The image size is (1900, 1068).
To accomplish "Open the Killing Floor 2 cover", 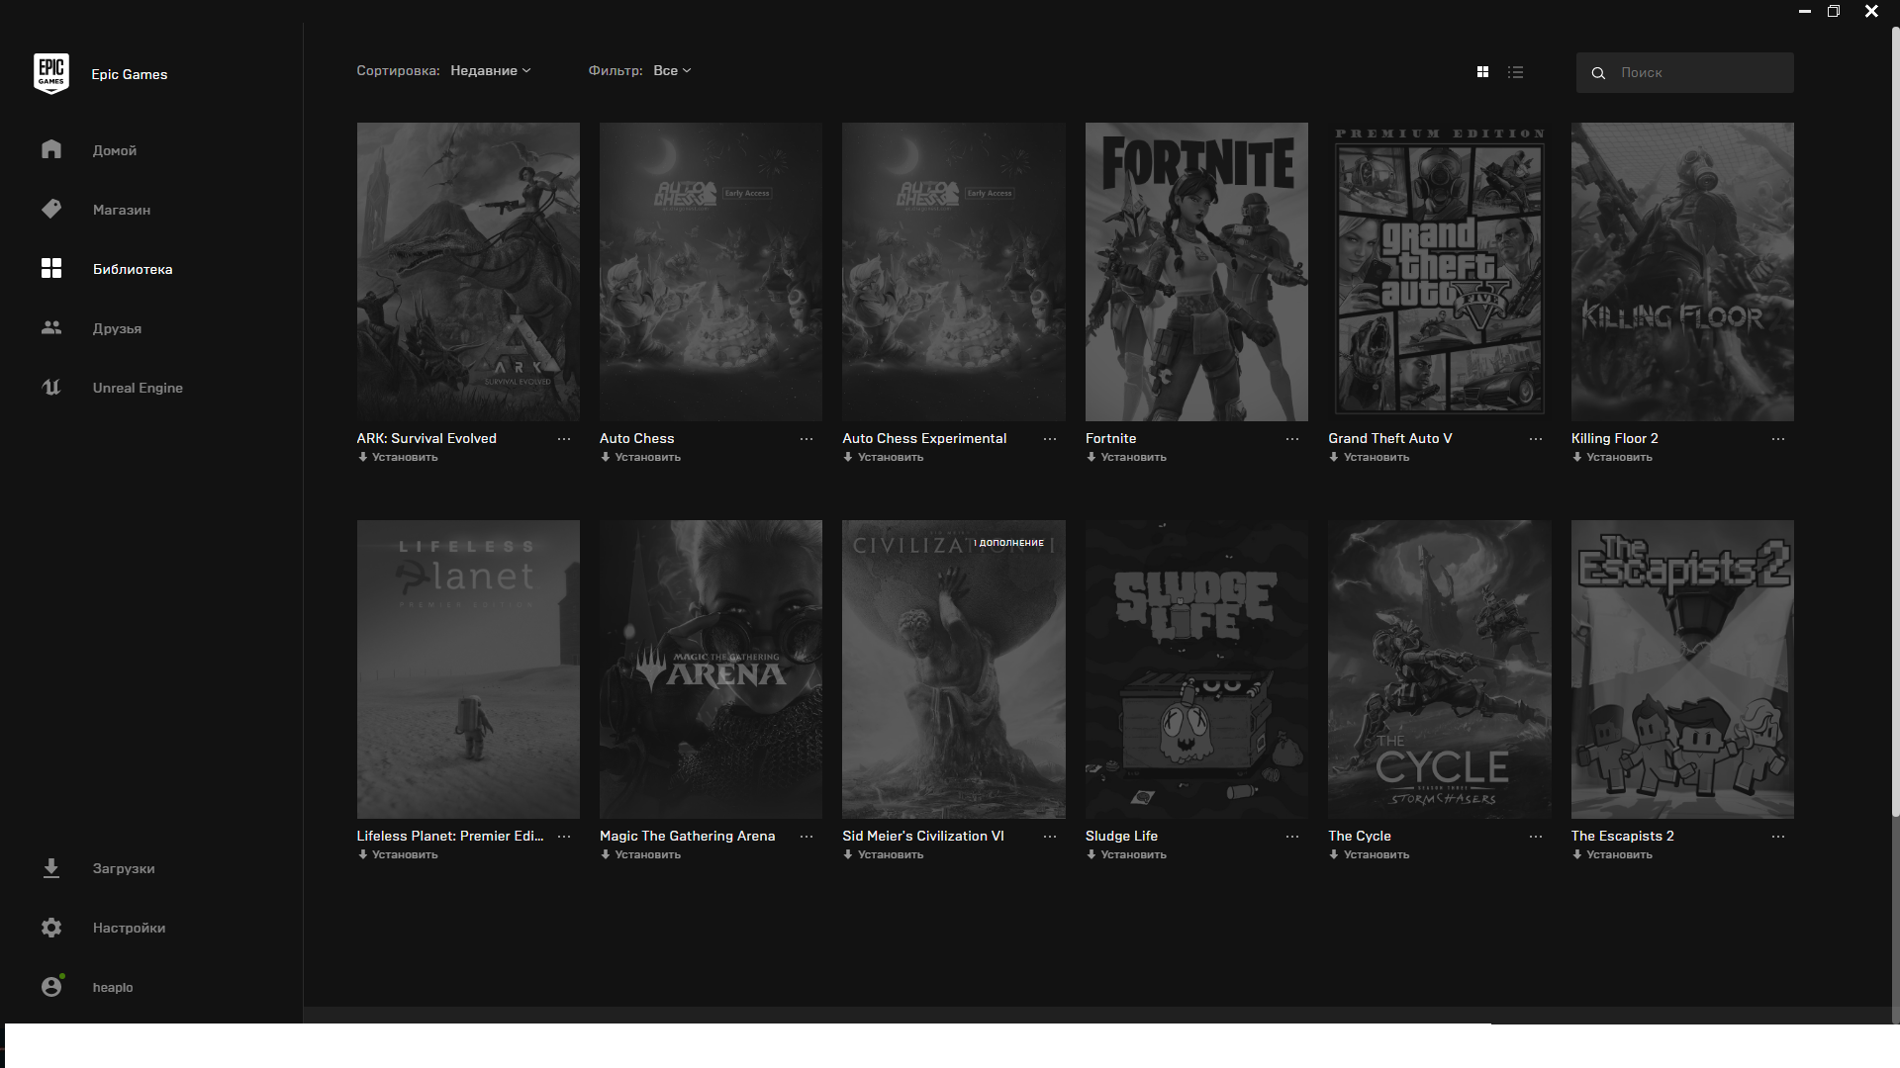I will 1682,272.
